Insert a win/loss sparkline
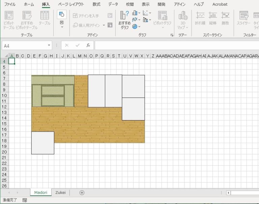The width and height of the screenshot is (259, 204). [x=225, y=18]
